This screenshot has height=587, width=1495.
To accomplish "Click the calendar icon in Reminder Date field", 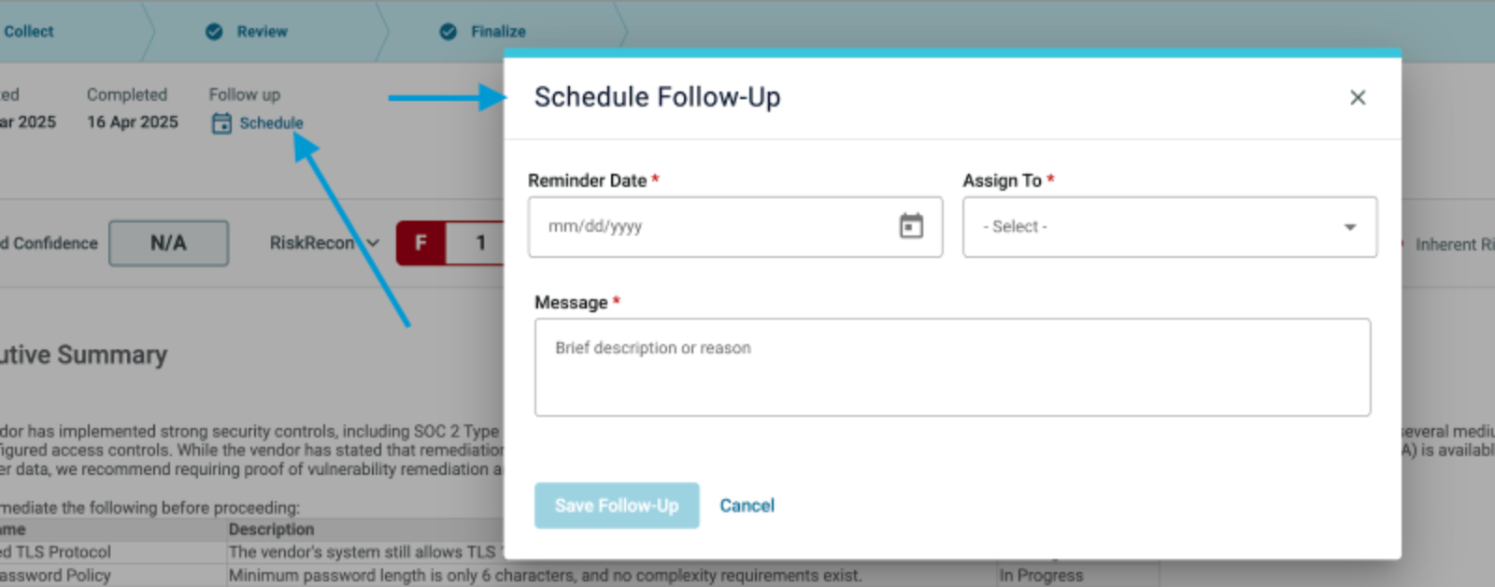I will (x=911, y=226).
